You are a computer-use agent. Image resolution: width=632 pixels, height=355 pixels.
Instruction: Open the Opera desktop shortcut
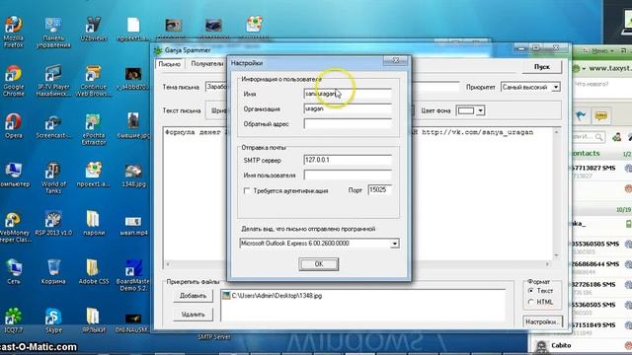13,125
